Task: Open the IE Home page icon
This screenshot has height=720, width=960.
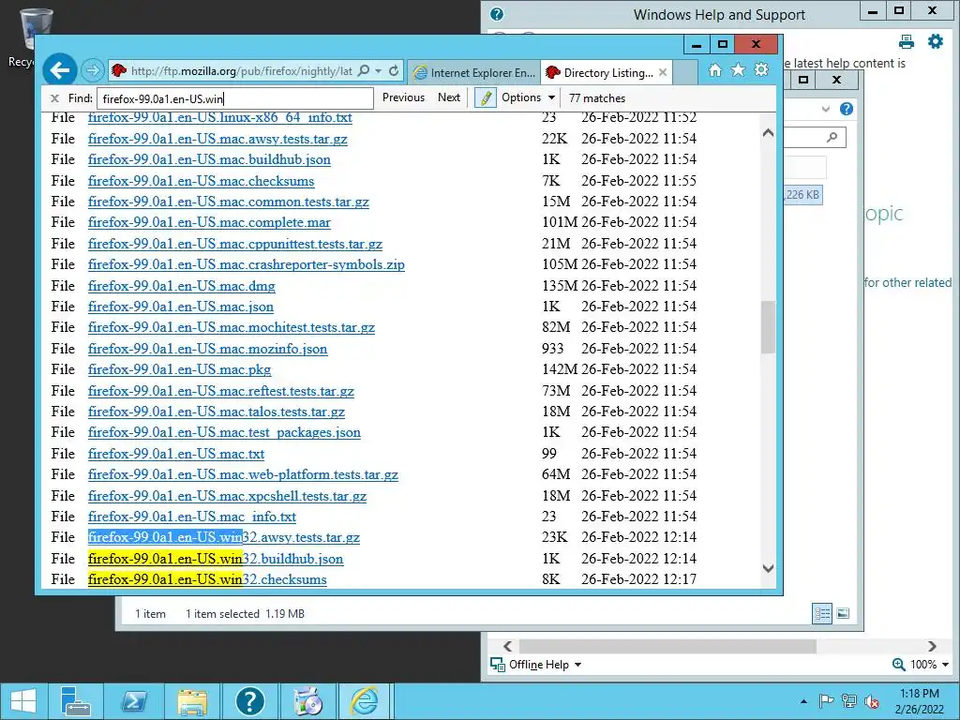Action: tap(714, 70)
